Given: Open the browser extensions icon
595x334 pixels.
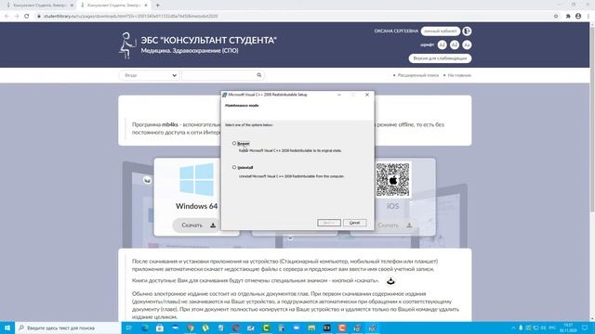Looking at the screenshot, I should (x=568, y=17).
